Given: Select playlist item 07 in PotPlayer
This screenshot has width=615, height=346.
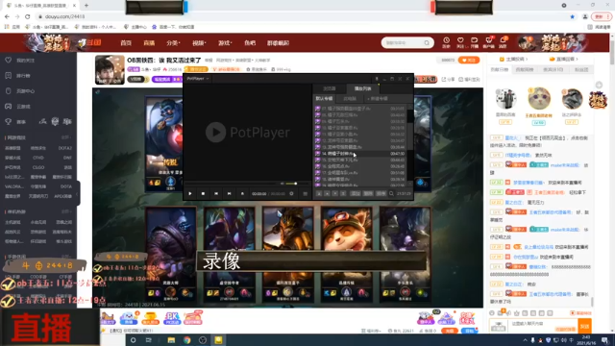Looking at the screenshot, I should 360,109.
